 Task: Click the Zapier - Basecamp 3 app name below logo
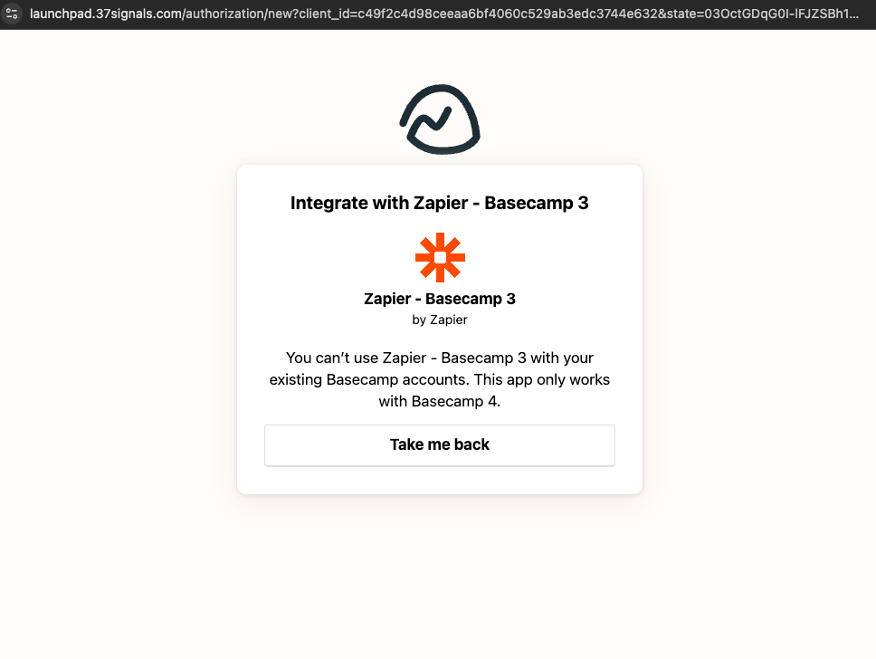(440, 299)
